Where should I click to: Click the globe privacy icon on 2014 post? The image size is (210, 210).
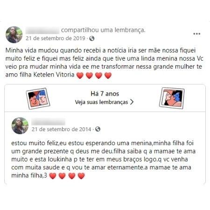98,129
